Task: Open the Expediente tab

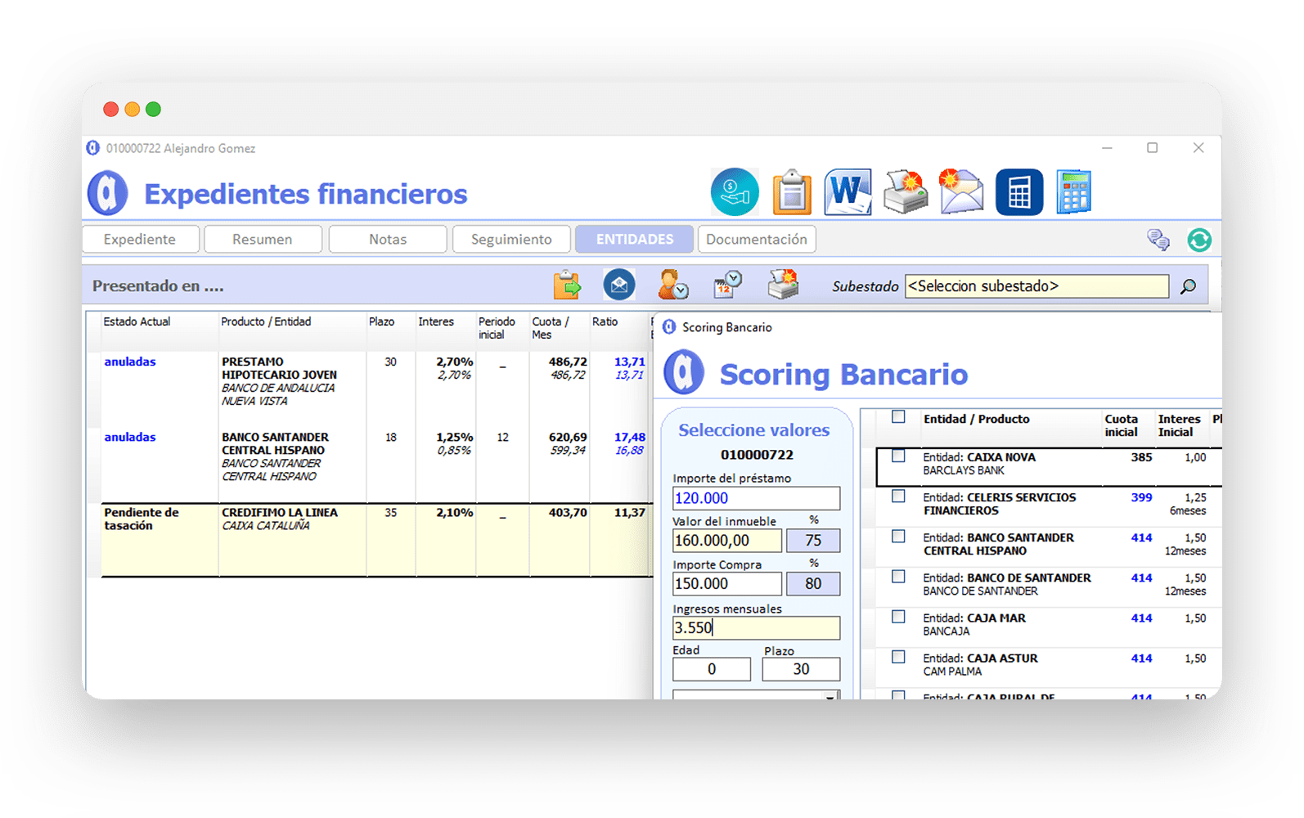Action: (141, 239)
